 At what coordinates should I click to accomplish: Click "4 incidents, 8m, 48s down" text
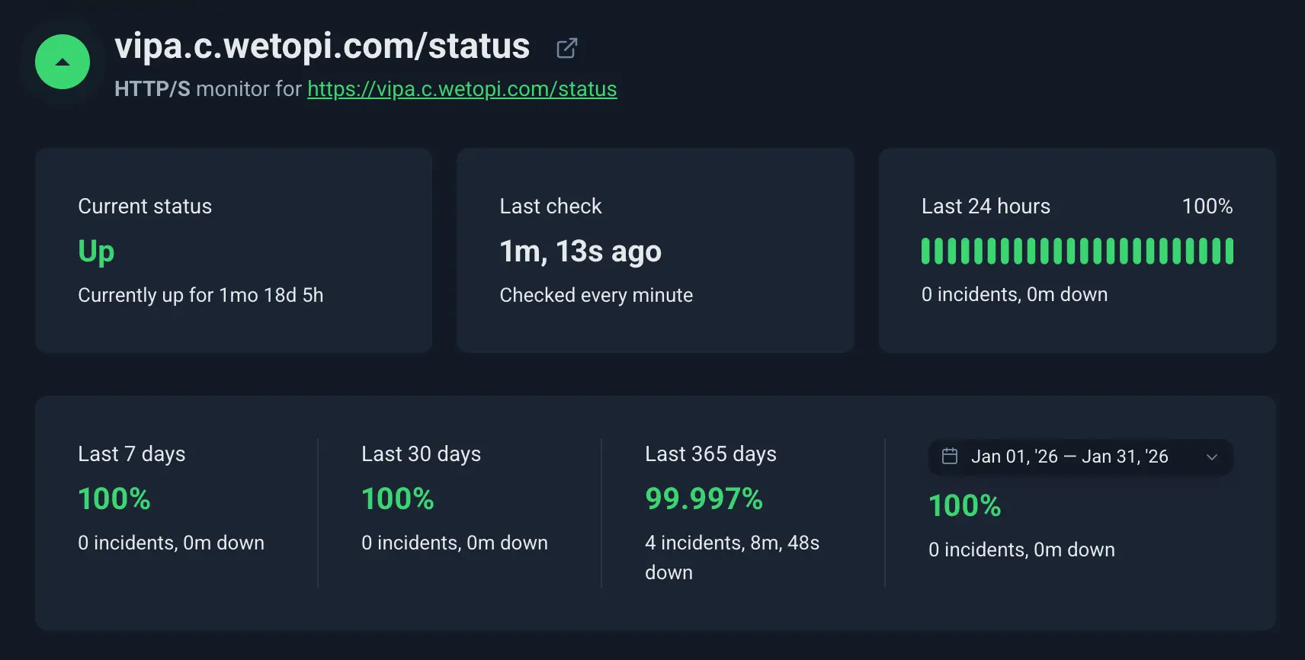(x=732, y=543)
